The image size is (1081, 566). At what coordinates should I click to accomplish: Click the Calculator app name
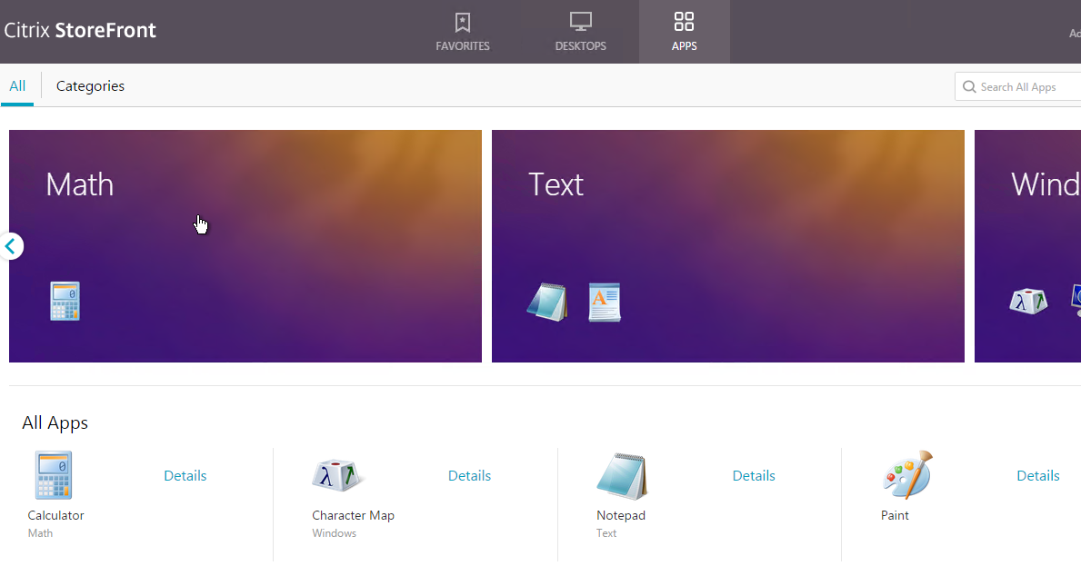click(x=55, y=515)
